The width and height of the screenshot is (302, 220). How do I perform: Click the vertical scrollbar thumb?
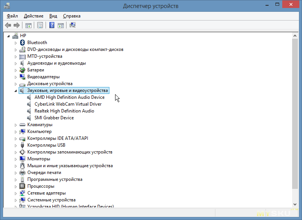click(295, 114)
